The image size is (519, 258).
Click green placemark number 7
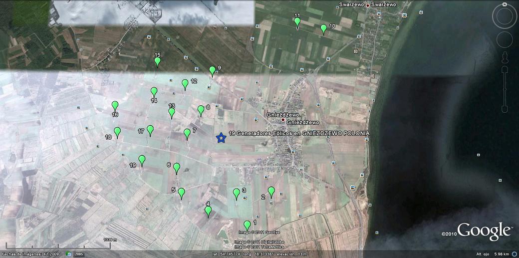coord(187,134)
